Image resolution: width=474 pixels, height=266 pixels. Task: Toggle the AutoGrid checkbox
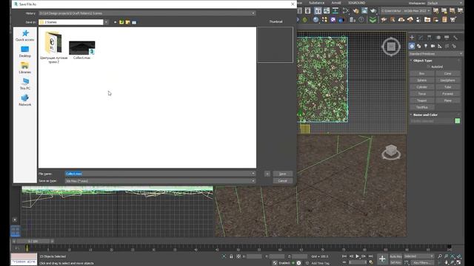(x=428, y=67)
